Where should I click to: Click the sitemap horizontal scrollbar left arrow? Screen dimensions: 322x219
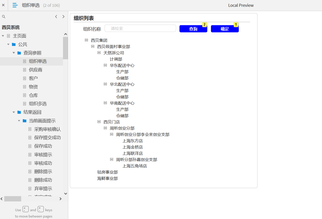2,199
